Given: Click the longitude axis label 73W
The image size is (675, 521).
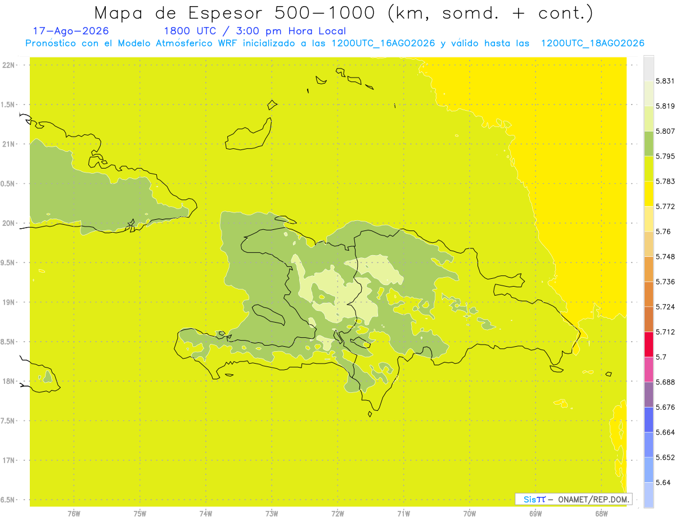Looking at the screenshot, I should (x=272, y=513).
